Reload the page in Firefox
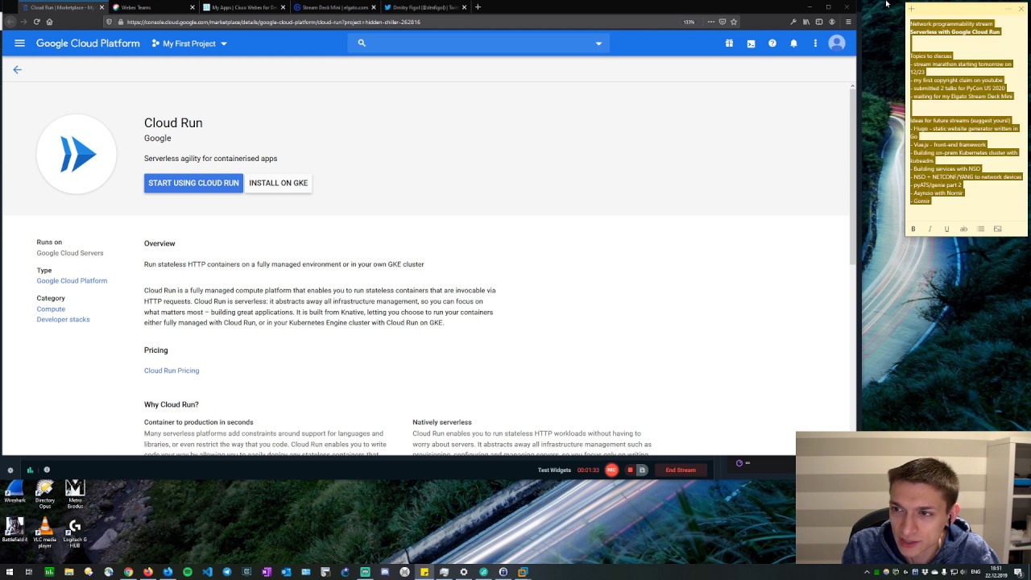This screenshot has width=1031, height=580. pyautogui.click(x=36, y=22)
